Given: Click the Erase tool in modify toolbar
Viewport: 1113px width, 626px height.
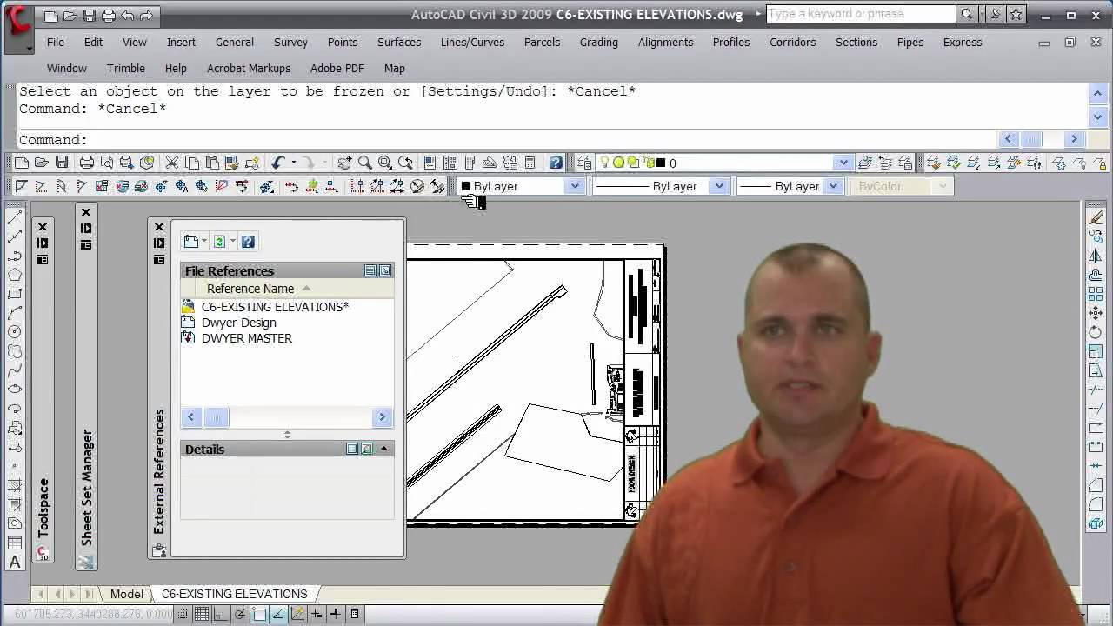Looking at the screenshot, I should click(x=1095, y=217).
